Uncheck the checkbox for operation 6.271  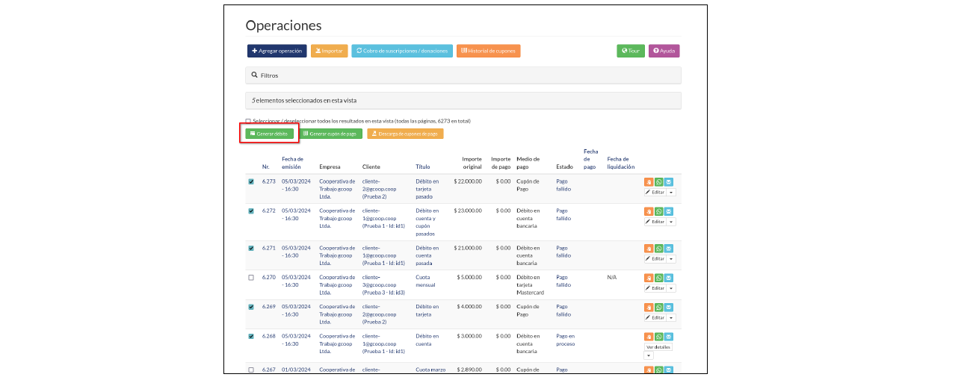point(251,249)
